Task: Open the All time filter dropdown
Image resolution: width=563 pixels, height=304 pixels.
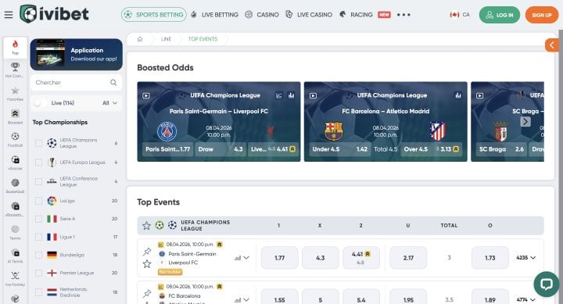Action: [x=110, y=103]
